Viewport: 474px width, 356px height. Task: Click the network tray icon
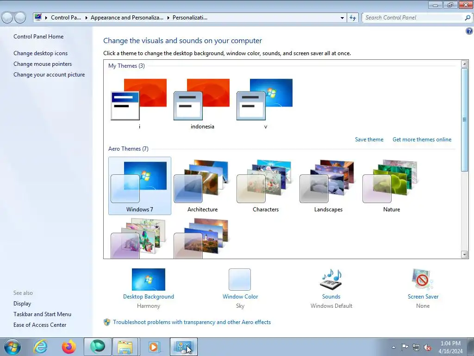pyautogui.click(x=416, y=347)
